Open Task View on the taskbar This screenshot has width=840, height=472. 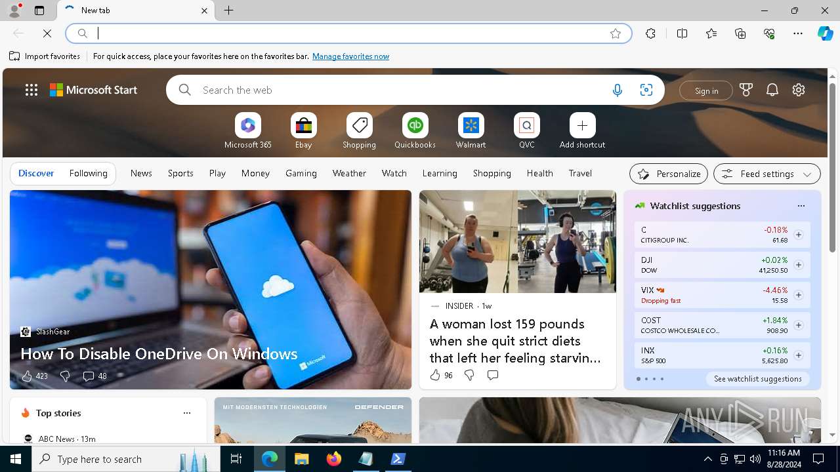(x=236, y=459)
